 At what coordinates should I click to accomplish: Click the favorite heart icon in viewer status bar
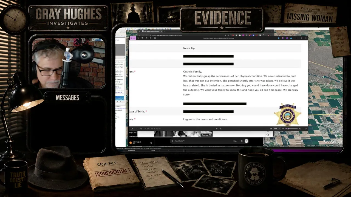137,129
